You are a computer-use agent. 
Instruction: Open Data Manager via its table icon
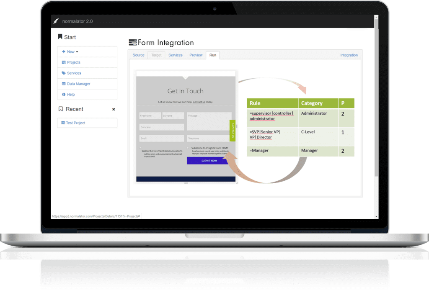coord(64,83)
